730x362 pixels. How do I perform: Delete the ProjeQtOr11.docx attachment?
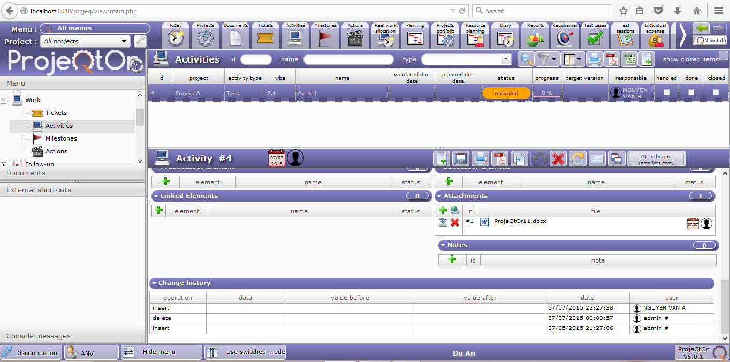tap(455, 222)
